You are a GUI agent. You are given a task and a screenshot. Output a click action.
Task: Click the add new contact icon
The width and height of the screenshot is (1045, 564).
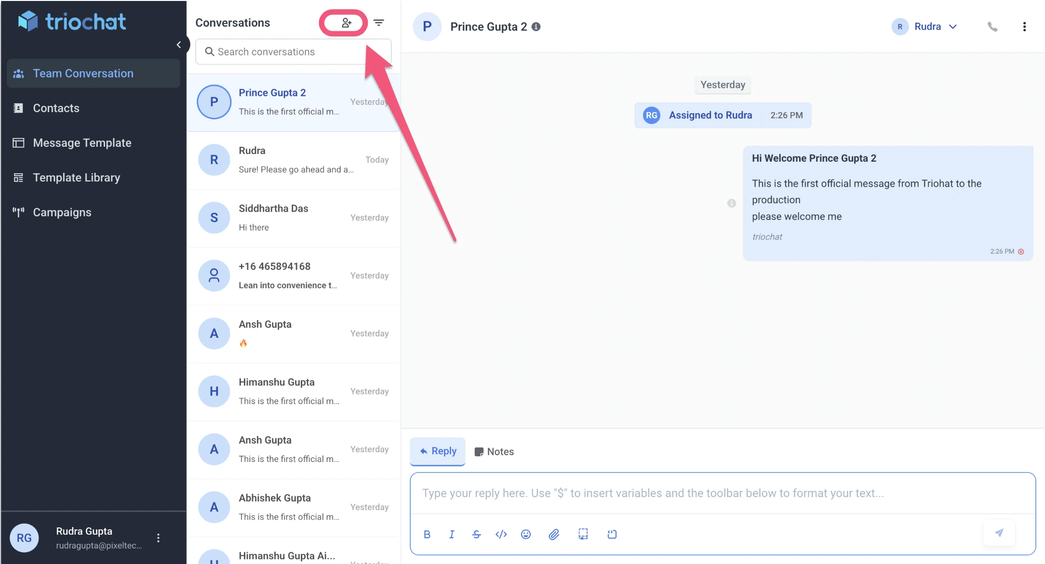click(x=346, y=23)
